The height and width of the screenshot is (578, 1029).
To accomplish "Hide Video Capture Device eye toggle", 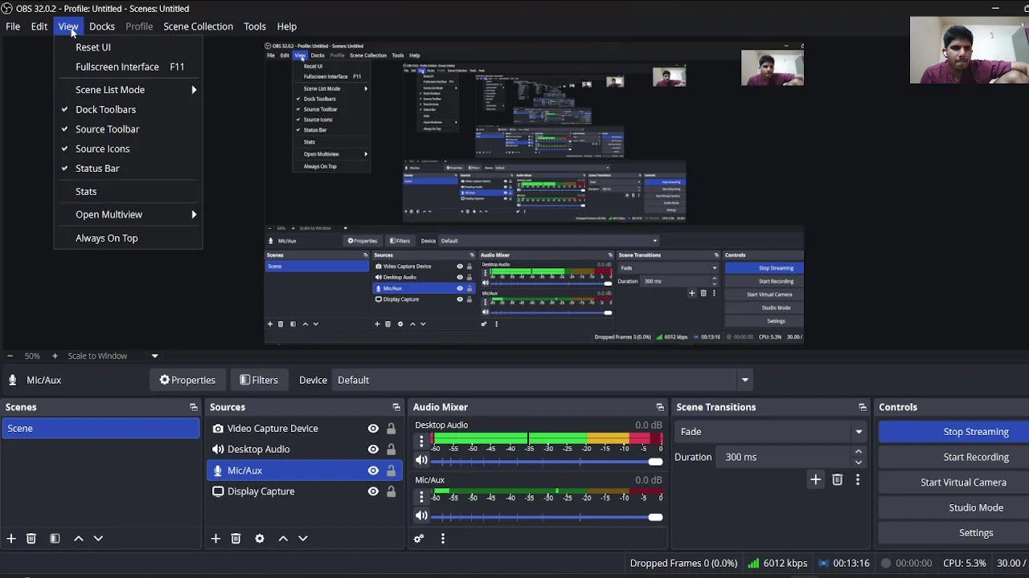I will coord(373,429).
